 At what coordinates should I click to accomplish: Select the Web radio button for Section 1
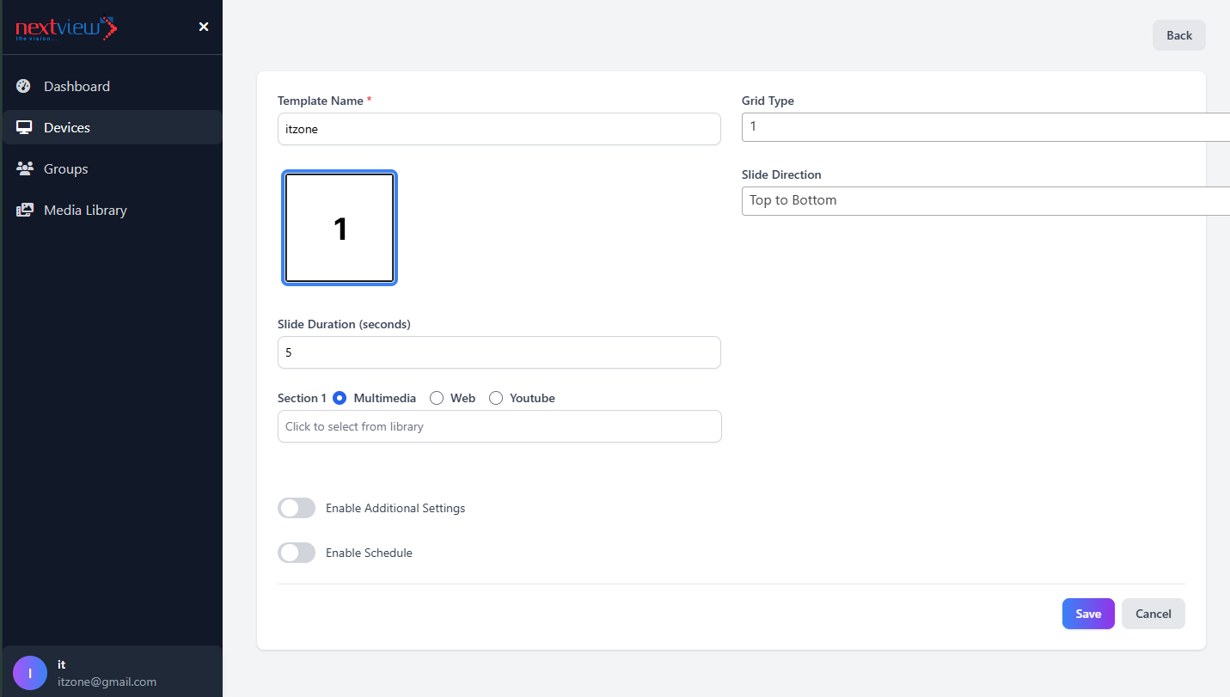(x=436, y=398)
